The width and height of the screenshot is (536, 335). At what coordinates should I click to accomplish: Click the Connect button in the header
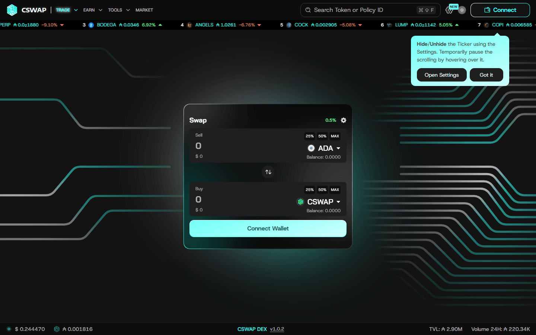[500, 10]
